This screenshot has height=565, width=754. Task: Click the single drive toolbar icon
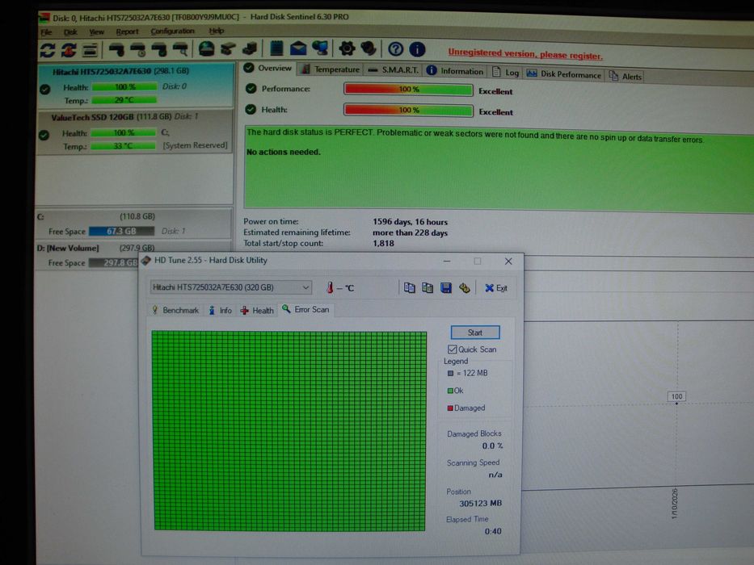[x=228, y=48]
